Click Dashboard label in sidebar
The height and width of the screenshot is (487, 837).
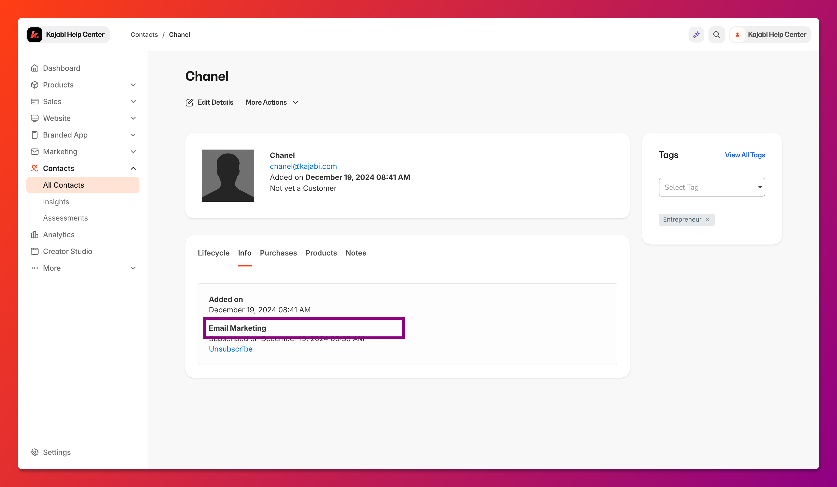[62, 68]
